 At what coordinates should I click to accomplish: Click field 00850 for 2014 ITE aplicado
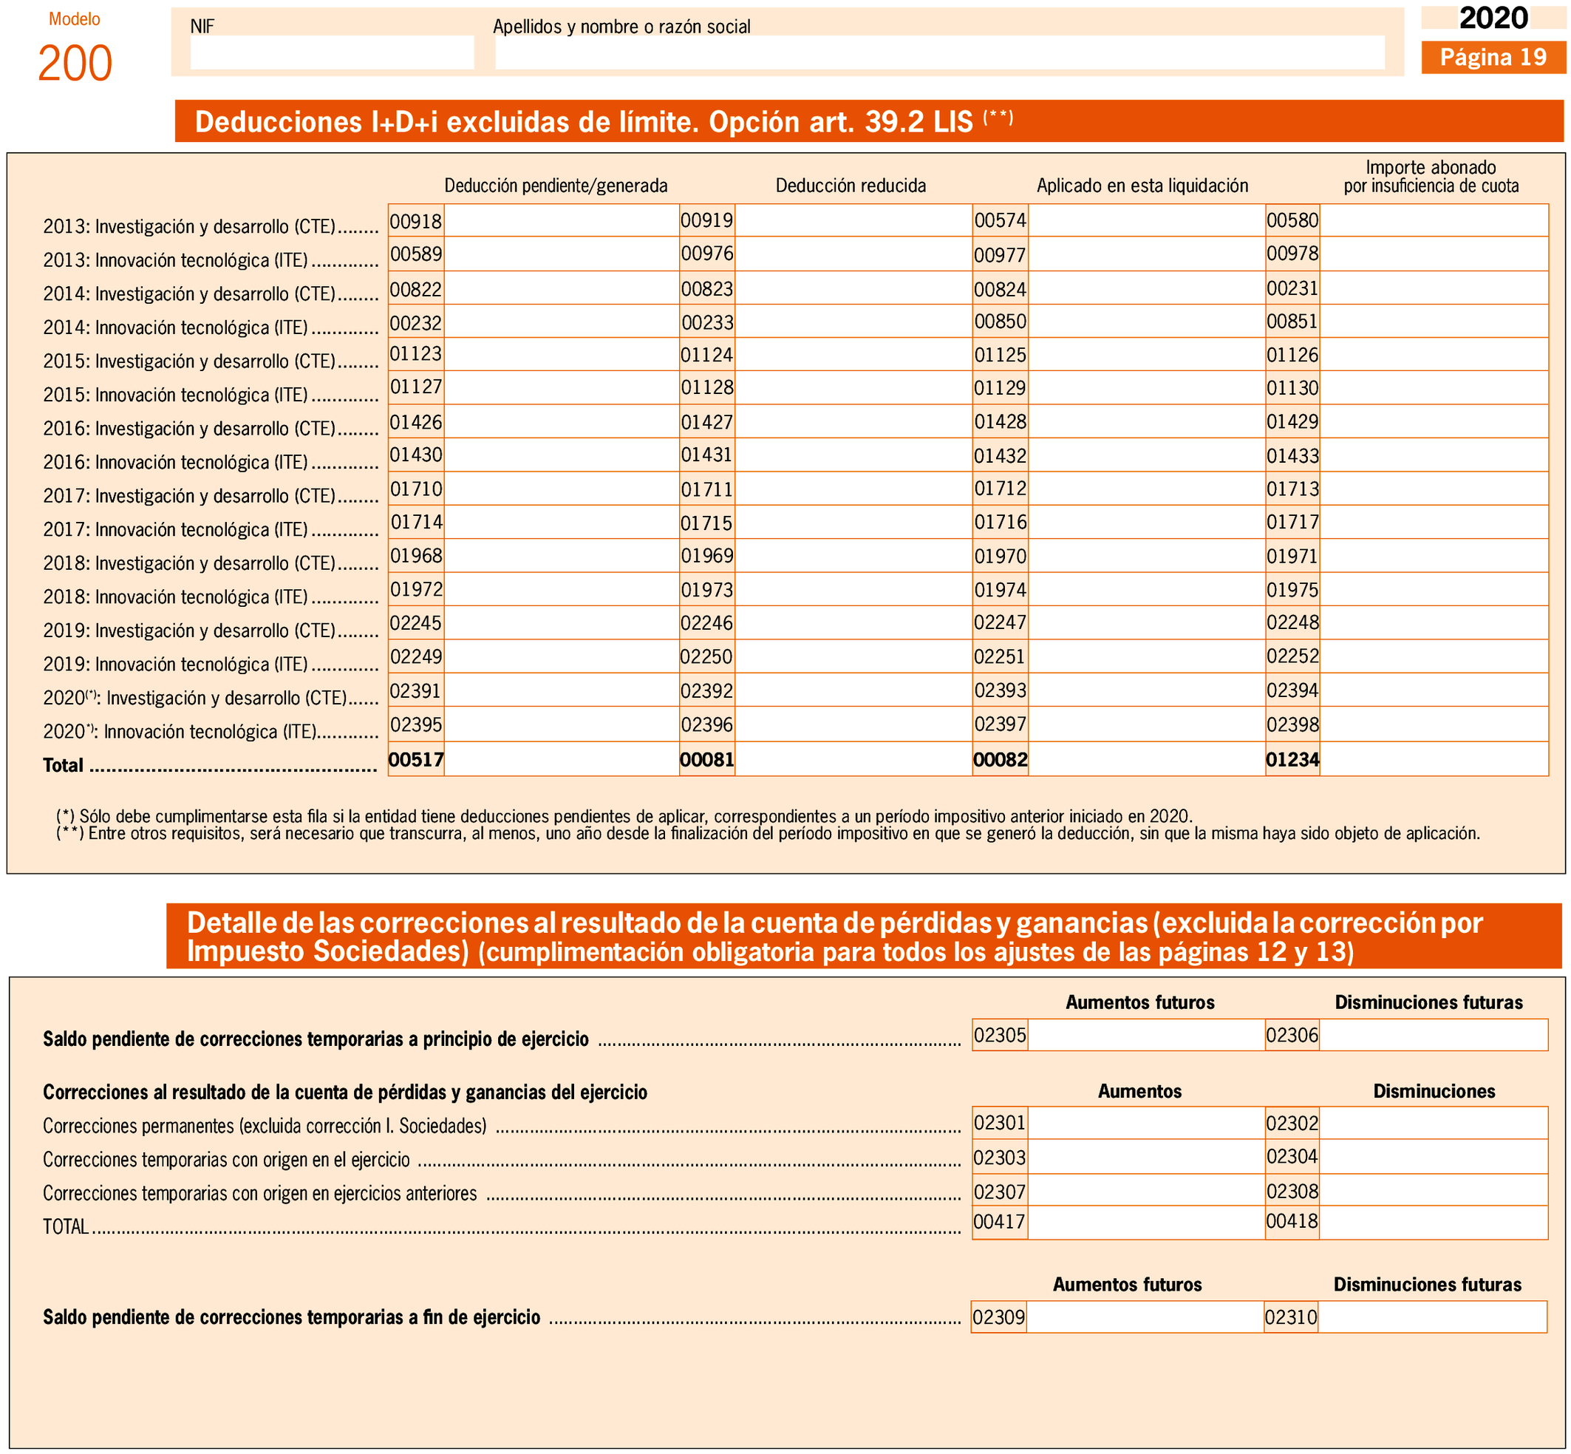(x=1147, y=322)
